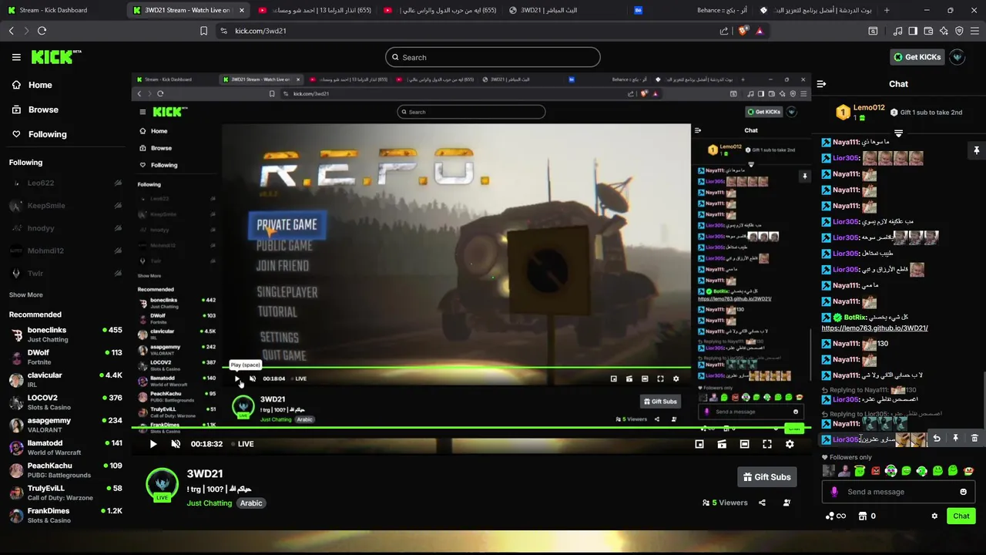Viewport: 986px width, 555px height.
Task: Click the KICK logo in header
Action: (55, 57)
